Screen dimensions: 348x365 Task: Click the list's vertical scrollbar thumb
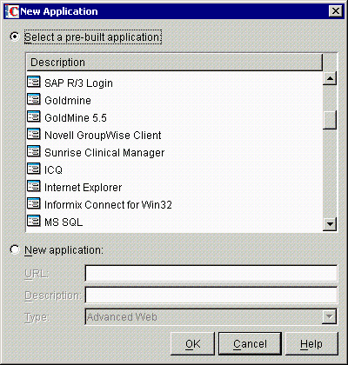(330, 120)
